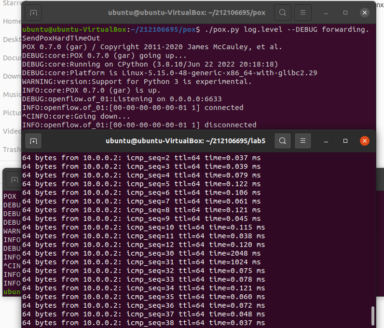Image resolution: width=384 pixels, height=328 pixels.
Task: Click the 'DEBUG:core:Running on CPython' line
Action: point(150,64)
